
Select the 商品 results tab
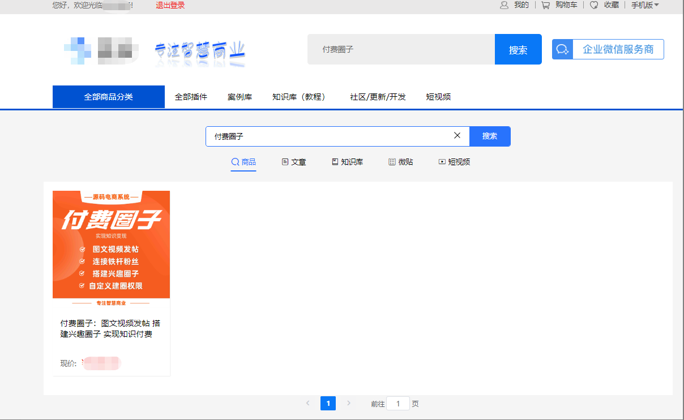243,162
